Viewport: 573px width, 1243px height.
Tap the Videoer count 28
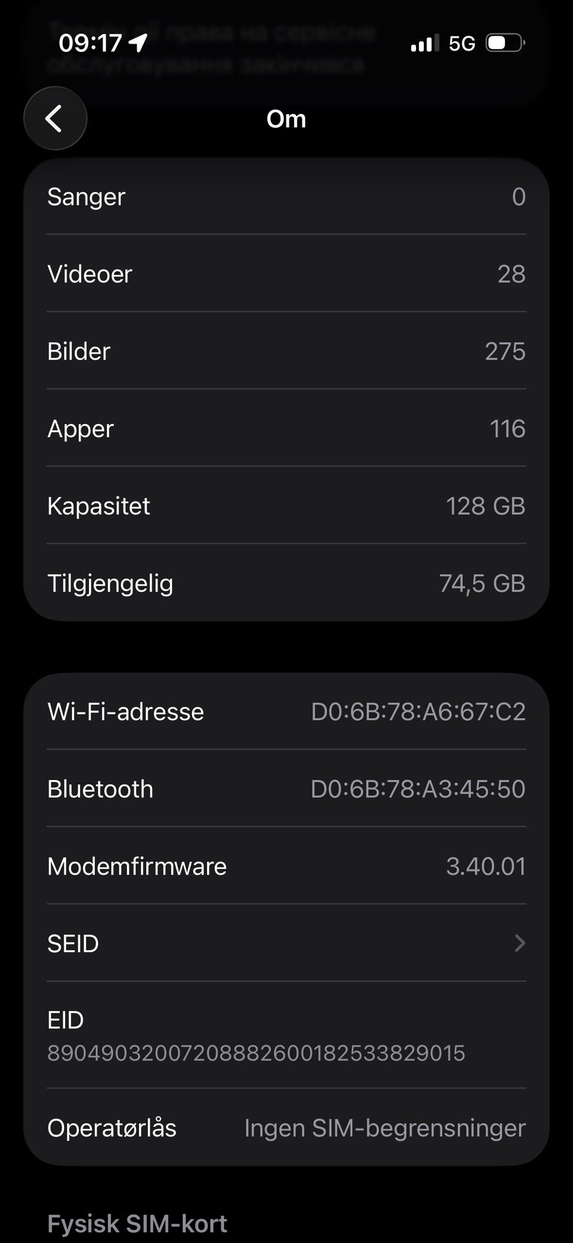click(x=511, y=274)
